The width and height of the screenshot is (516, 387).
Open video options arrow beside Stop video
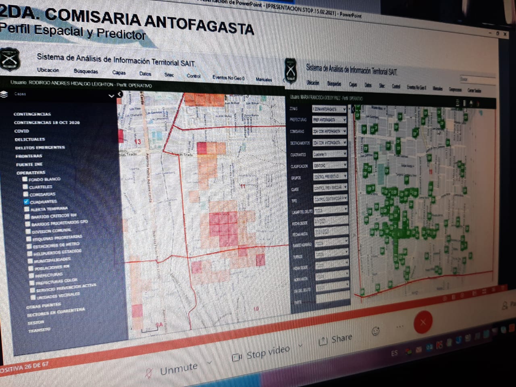[x=300, y=345]
